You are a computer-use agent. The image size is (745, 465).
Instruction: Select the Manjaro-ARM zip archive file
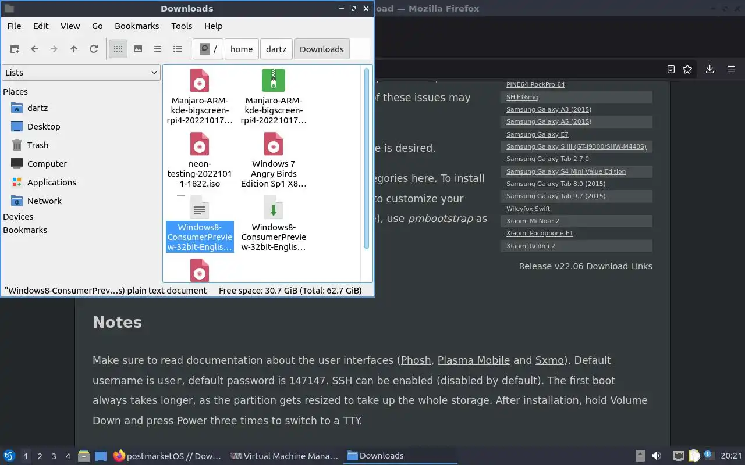(x=274, y=96)
